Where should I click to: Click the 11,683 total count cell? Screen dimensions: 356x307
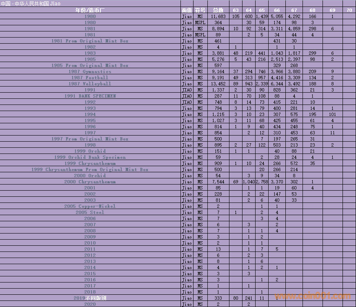pyautogui.click(x=218, y=16)
